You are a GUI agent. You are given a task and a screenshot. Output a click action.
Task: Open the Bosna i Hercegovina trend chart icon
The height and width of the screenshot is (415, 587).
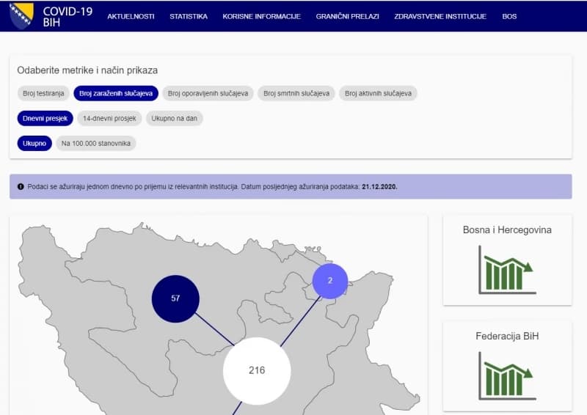click(507, 270)
